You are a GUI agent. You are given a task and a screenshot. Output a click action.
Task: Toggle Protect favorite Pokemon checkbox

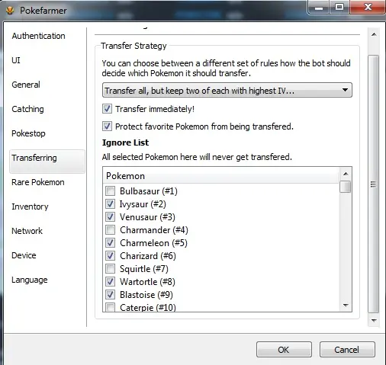pyautogui.click(x=107, y=126)
